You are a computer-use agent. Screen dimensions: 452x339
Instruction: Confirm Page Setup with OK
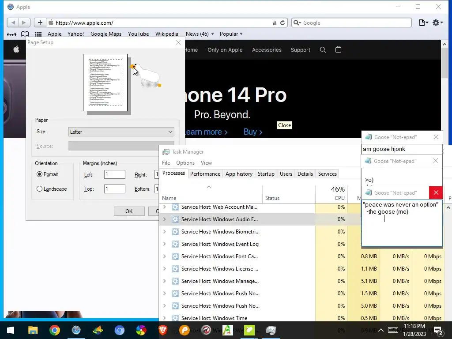click(x=129, y=211)
